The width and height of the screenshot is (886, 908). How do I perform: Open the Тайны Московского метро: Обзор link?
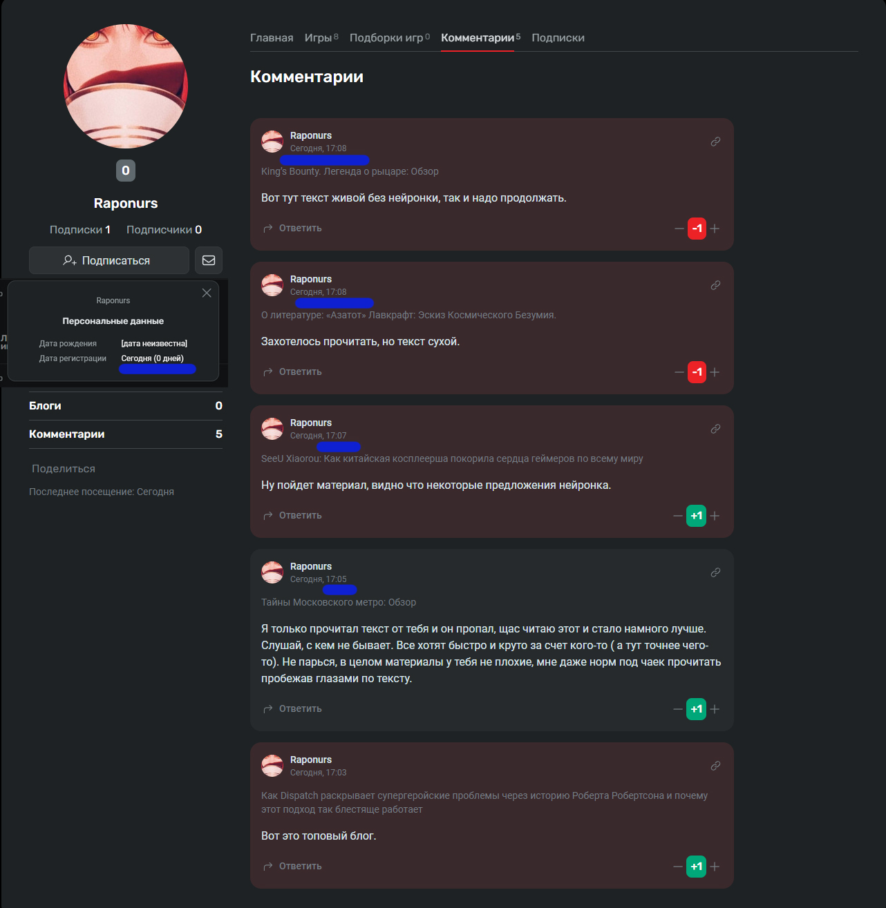339,602
